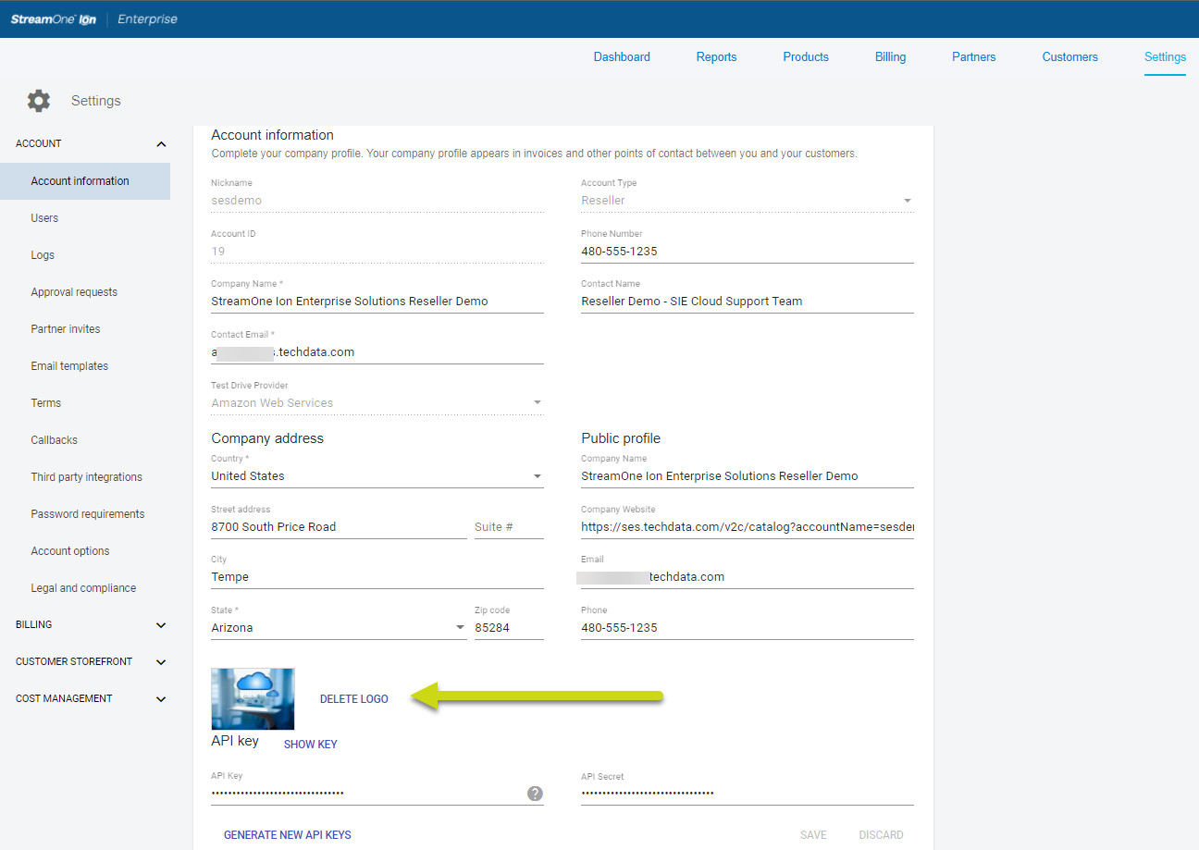Open Legal and compliance
The width and height of the screenshot is (1199, 850).
tap(85, 588)
